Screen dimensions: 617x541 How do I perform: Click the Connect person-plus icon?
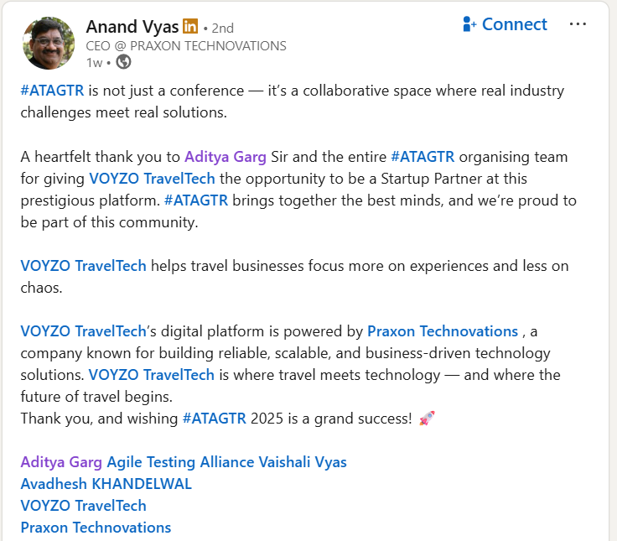469,24
